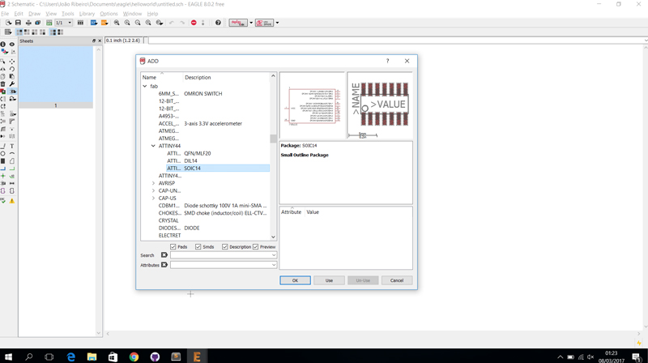
Task: Click the Zoom to fit icon
Action: pos(117,23)
